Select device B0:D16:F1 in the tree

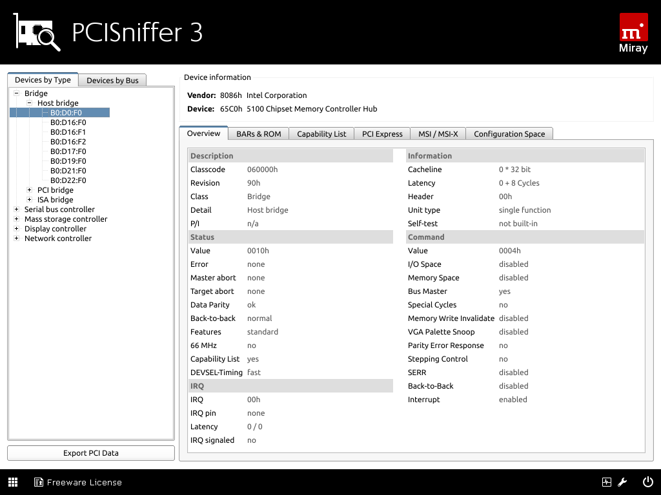pos(68,132)
